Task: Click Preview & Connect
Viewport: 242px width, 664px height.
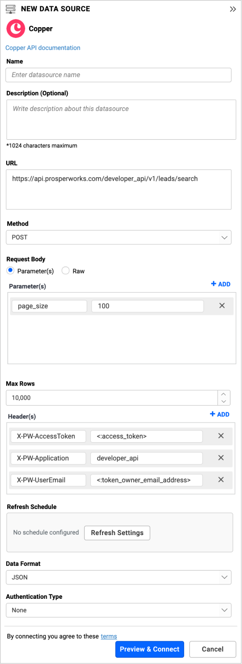Action: (x=150, y=649)
